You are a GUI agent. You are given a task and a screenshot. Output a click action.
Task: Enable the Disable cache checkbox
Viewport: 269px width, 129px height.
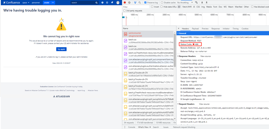click(x=162, y=3)
